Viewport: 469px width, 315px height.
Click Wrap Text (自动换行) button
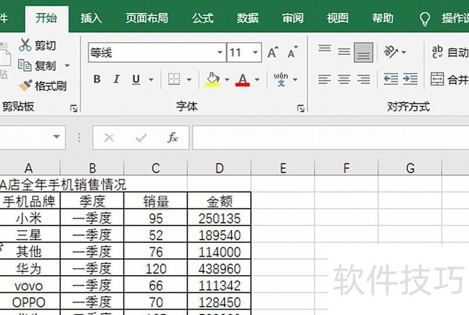pyautogui.click(x=450, y=52)
